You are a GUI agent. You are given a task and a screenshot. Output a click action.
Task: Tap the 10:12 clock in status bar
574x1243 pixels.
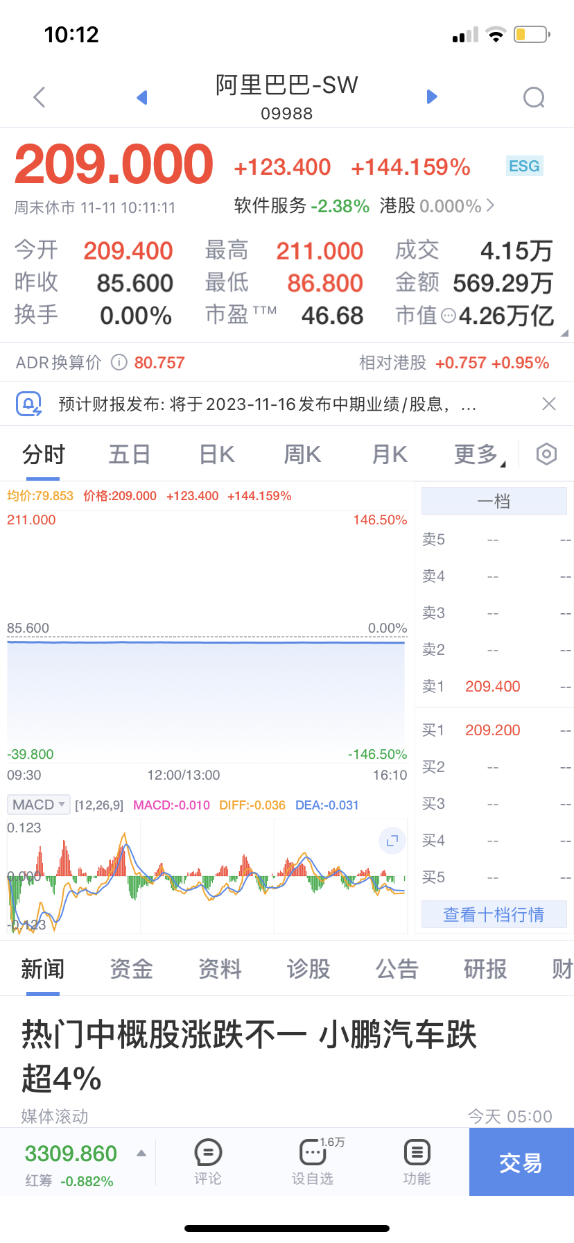click(x=71, y=35)
